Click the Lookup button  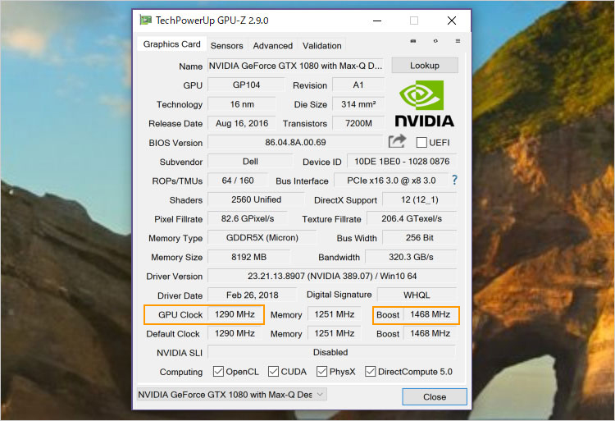pos(425,66)
